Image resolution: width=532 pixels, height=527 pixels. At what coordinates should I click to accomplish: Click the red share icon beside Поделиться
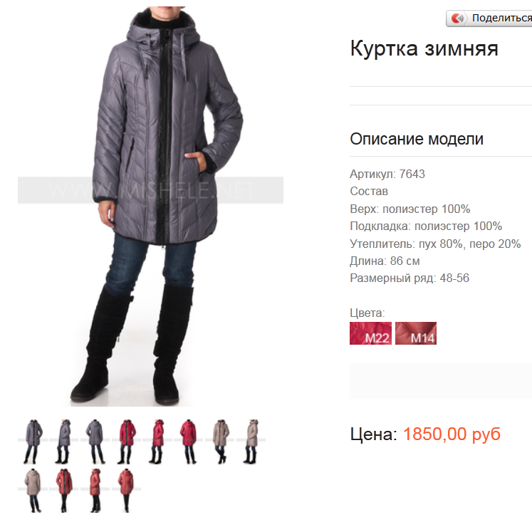coord(457,18)
